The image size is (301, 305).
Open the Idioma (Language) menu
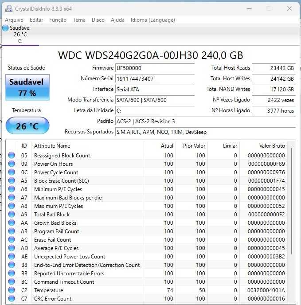pyautogui.click(x=153, y=20)
